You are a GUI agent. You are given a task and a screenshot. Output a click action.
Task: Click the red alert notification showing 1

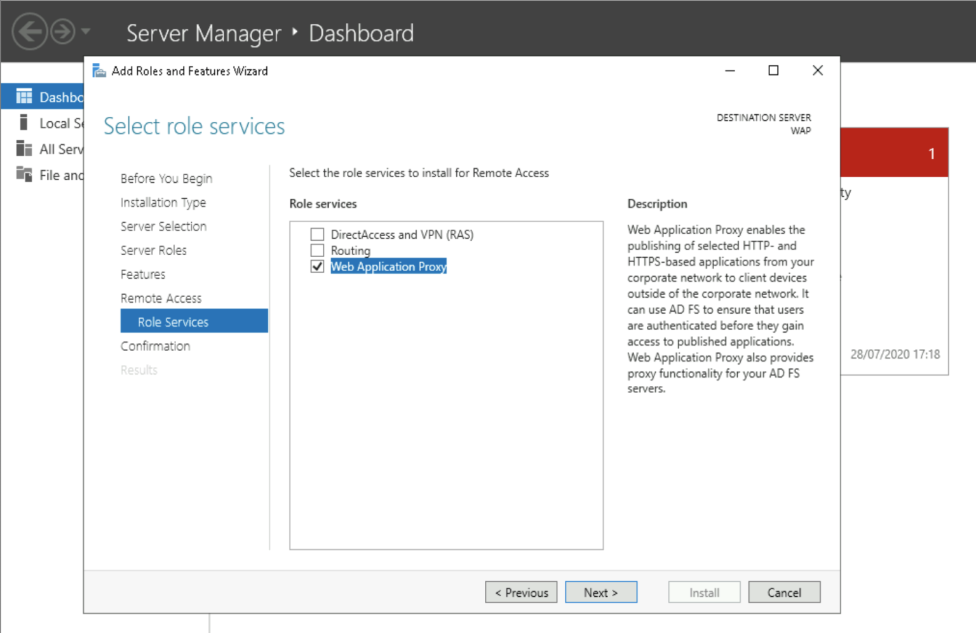893,152
